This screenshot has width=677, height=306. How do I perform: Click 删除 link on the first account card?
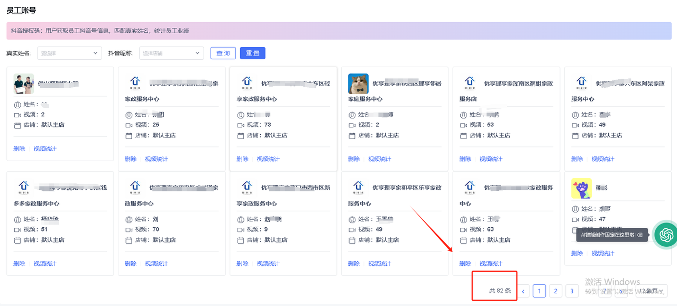point(19,149)
